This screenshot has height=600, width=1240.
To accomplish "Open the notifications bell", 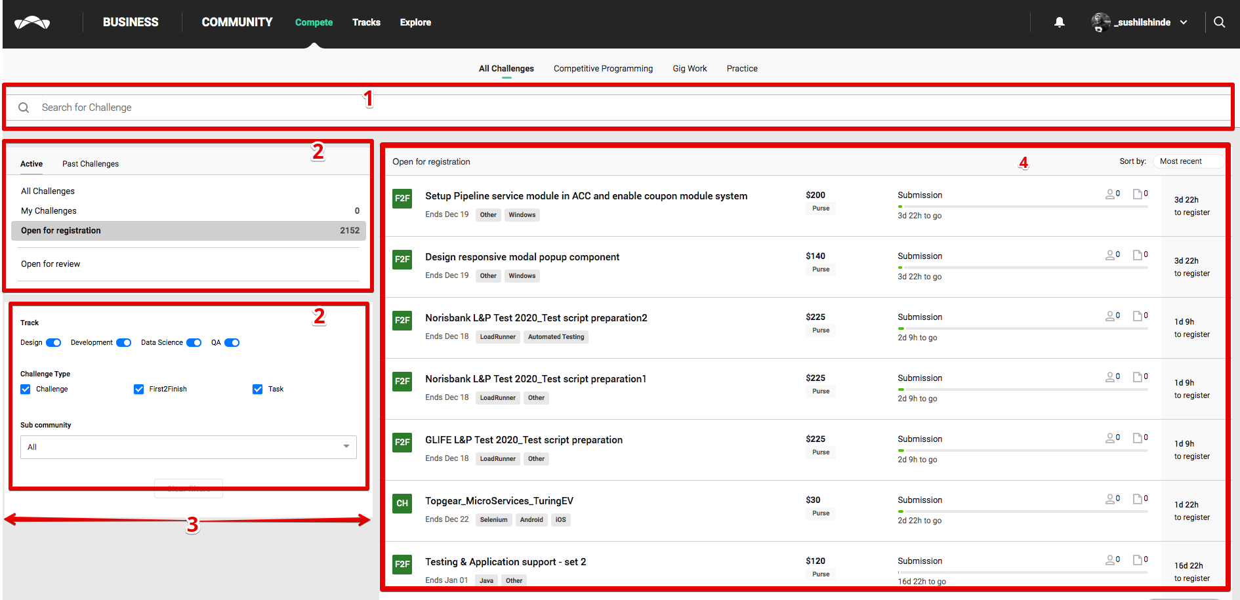I will coord(1059,22).
